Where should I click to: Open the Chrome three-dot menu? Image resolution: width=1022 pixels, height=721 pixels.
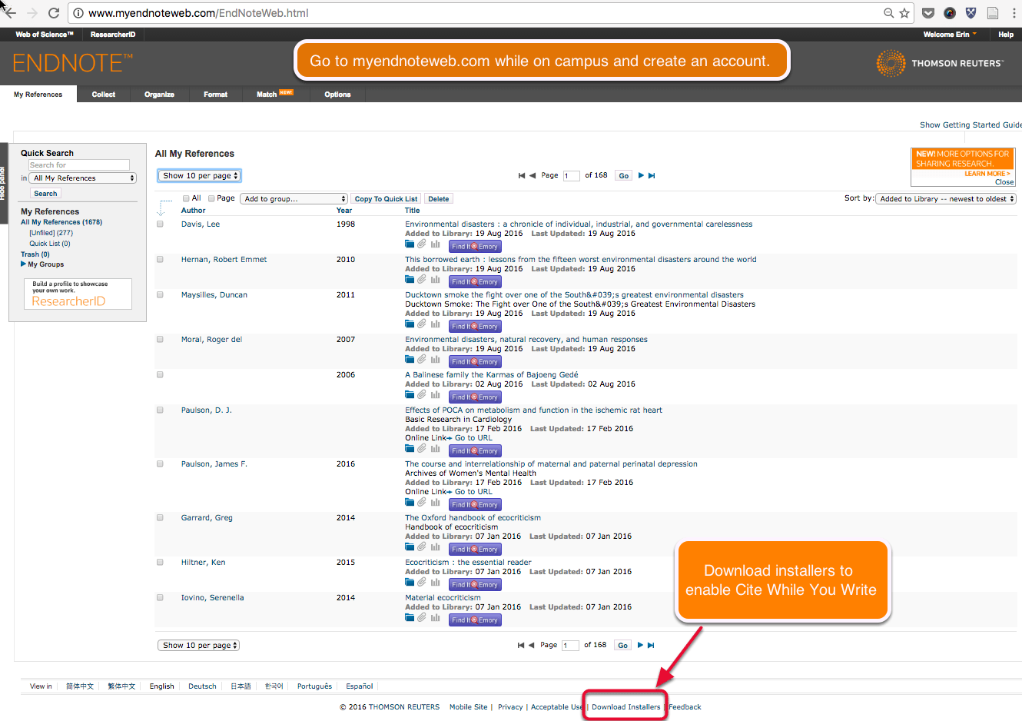pos(1014,13)
